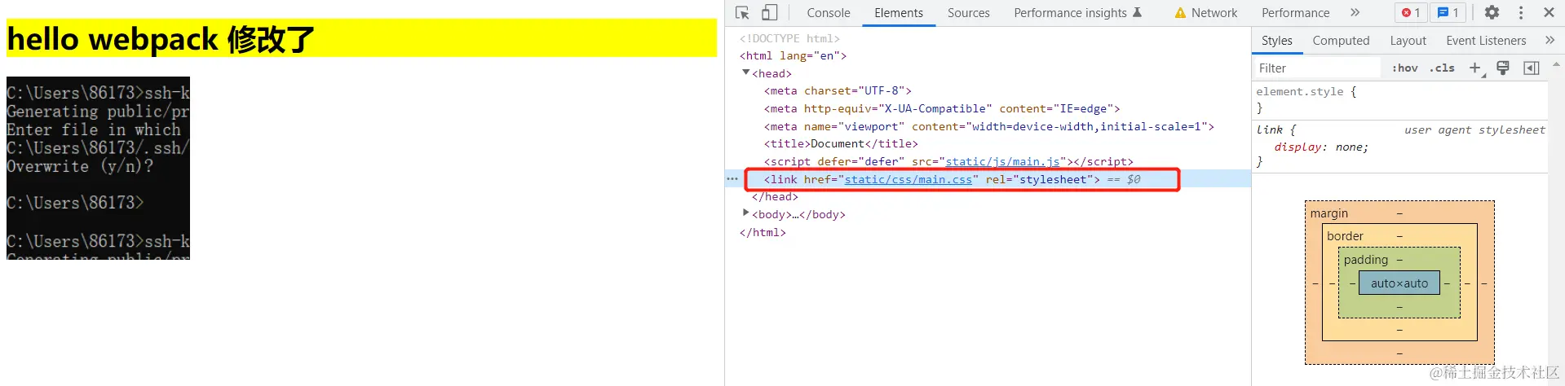This screenshot has height=386, width=1565.
Task: Click the element.style rule block
Action: point(1399,99)
